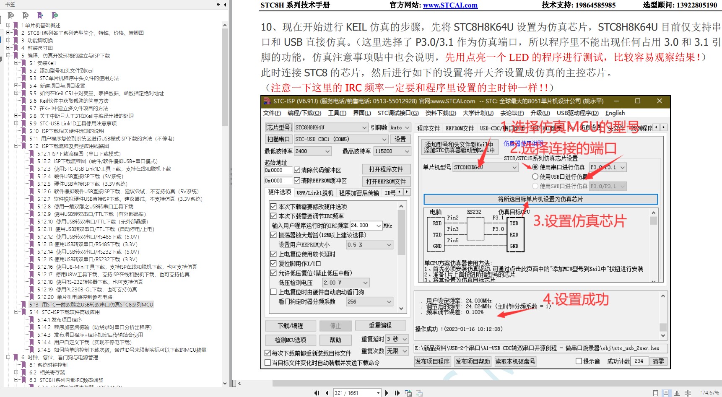Check the '提示音' checkbox in STC-ISP screenshot
Viewport: 722px width, 397px height.
pos(579,361)
